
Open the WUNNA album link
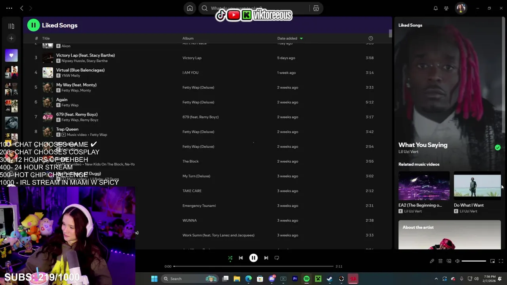pyautogui.click(x=189, y=220)
